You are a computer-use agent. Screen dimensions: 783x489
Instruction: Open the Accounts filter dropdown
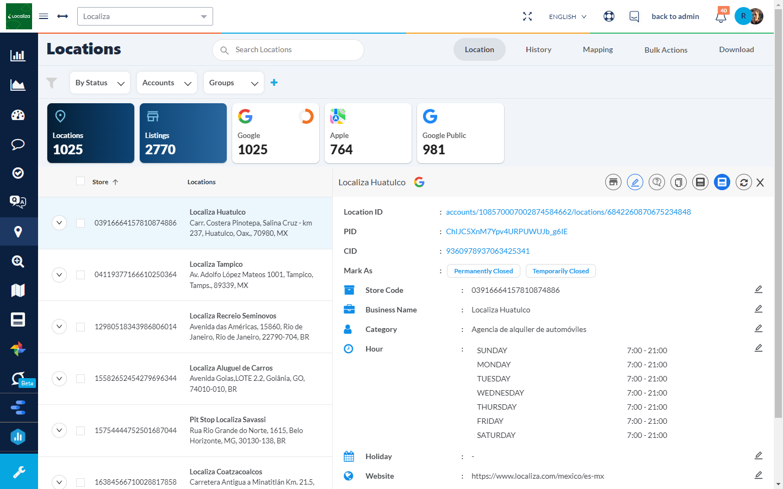[167, 83]
